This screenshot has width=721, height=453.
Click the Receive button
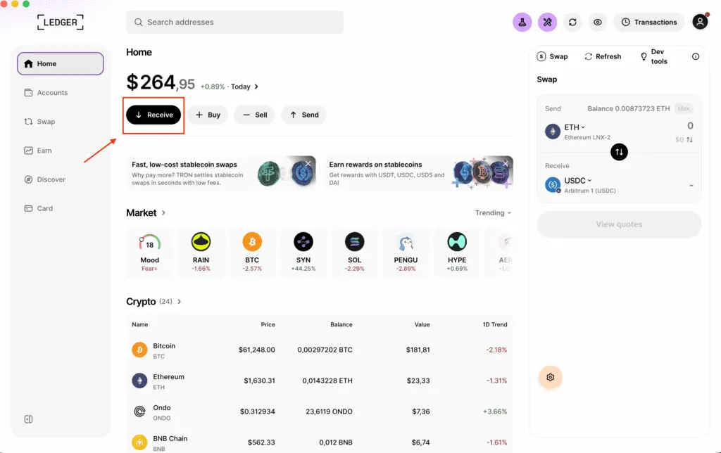(153, 115)
